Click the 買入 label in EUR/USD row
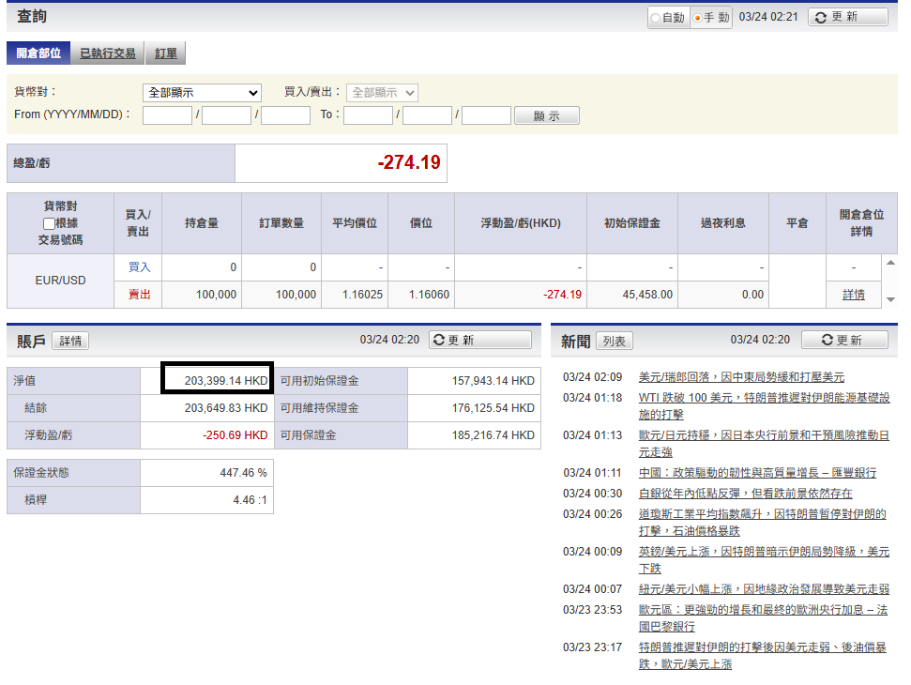This screenshot has width=911, height=685. pyautogui.click(x=139, y=267)
